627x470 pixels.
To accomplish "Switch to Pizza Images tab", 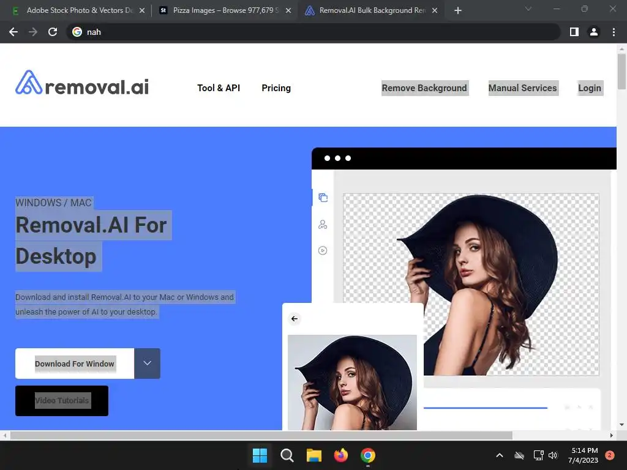I will pos(224,10).
